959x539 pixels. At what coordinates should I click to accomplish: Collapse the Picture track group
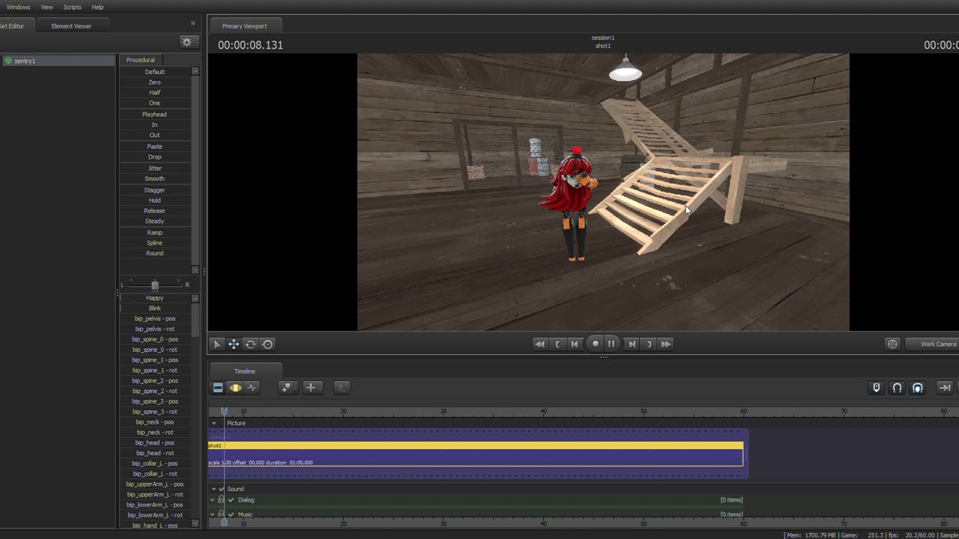[x=214, y=424]
